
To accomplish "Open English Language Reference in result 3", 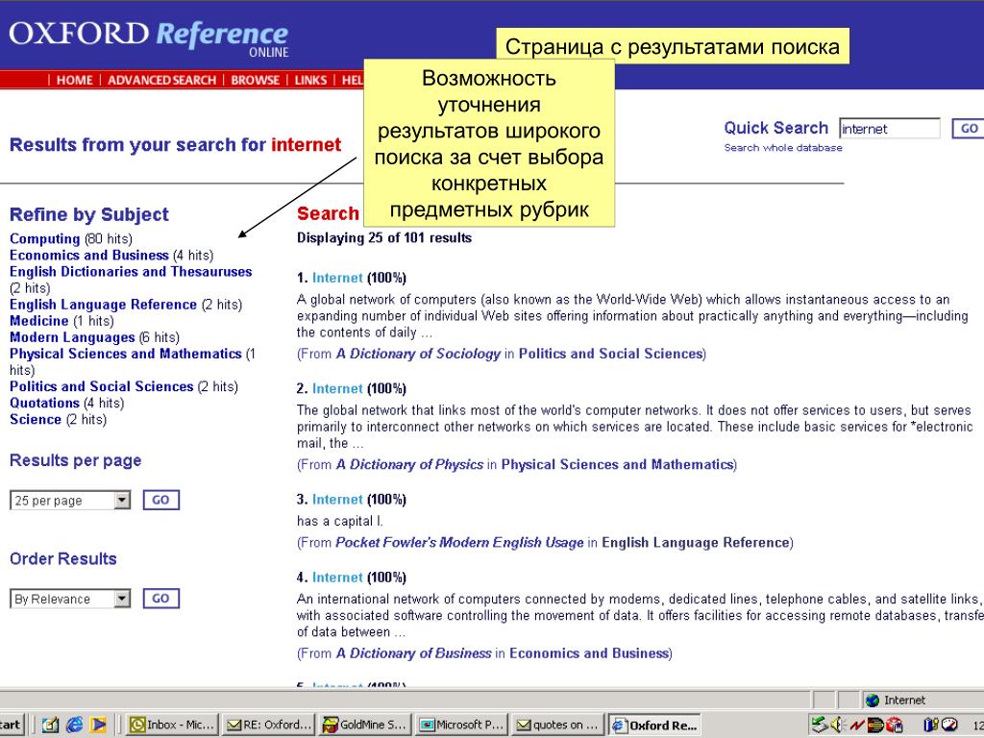I will pos(696,543).
